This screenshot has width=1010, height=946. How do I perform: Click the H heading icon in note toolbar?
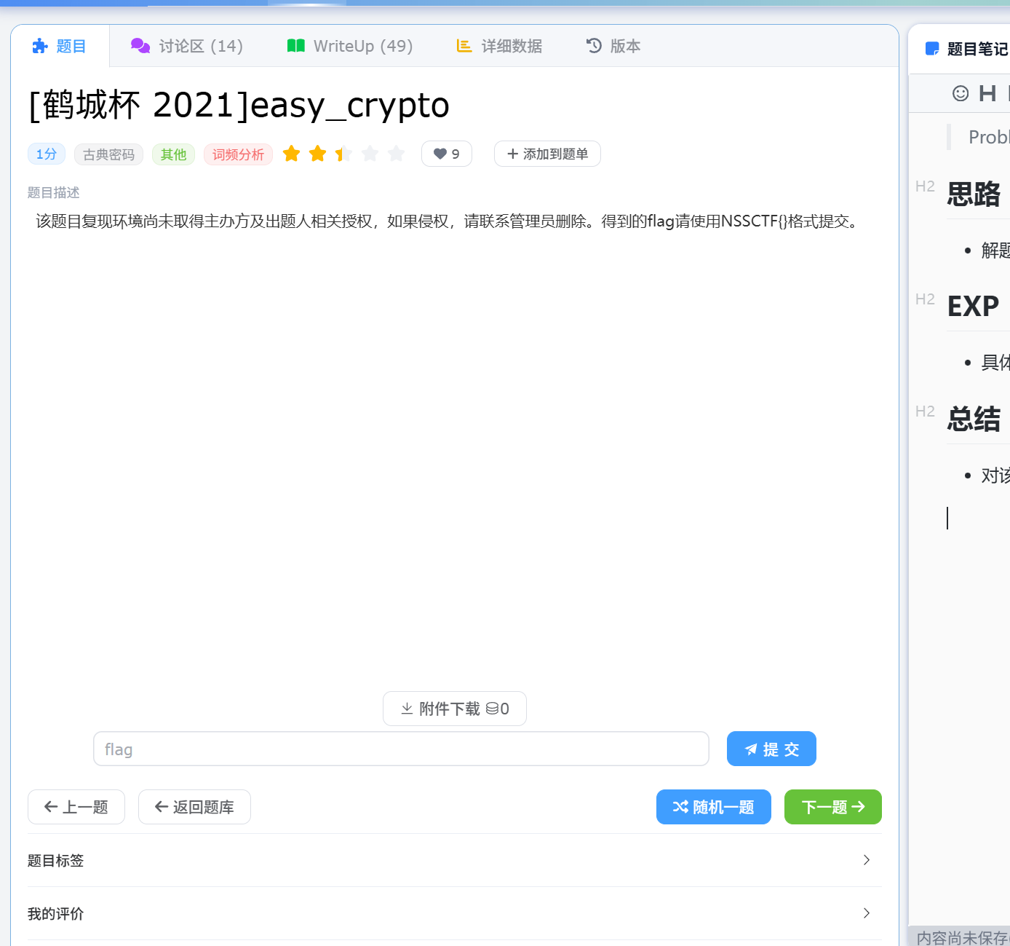(987, 93)
